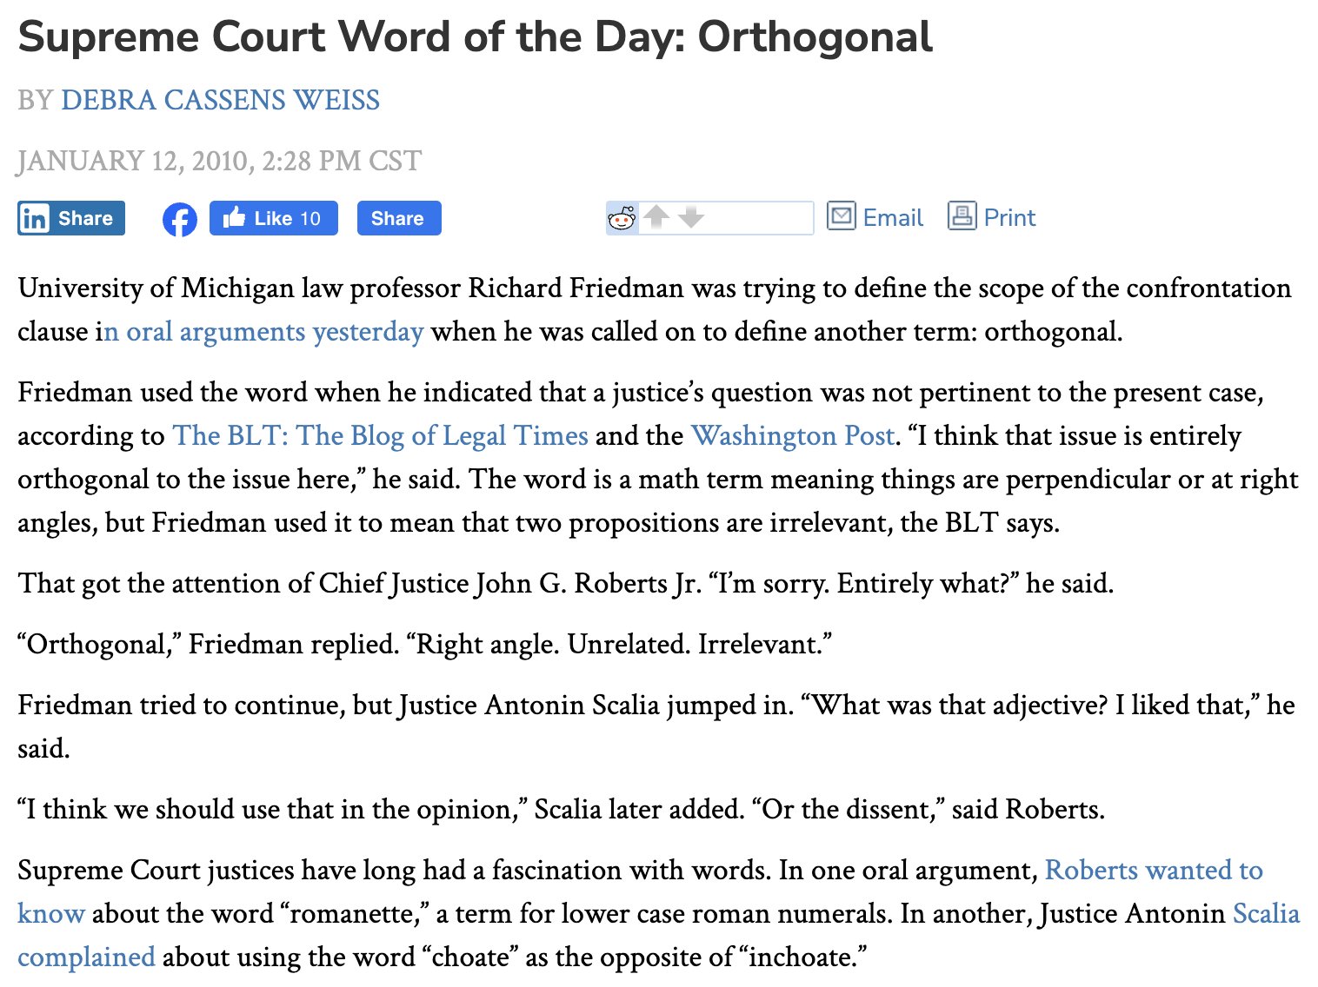Image resolution: width=1318 pixels, height=987 pixels.
Task: Like the article with Facebook Like button
Action: pos(273,218)
